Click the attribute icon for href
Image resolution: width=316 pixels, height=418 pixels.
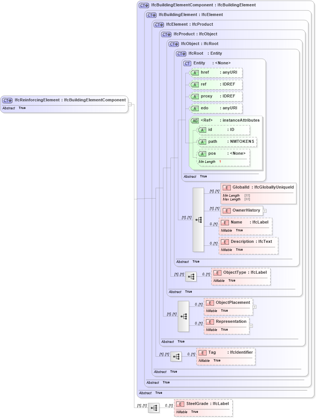[195, 73]
